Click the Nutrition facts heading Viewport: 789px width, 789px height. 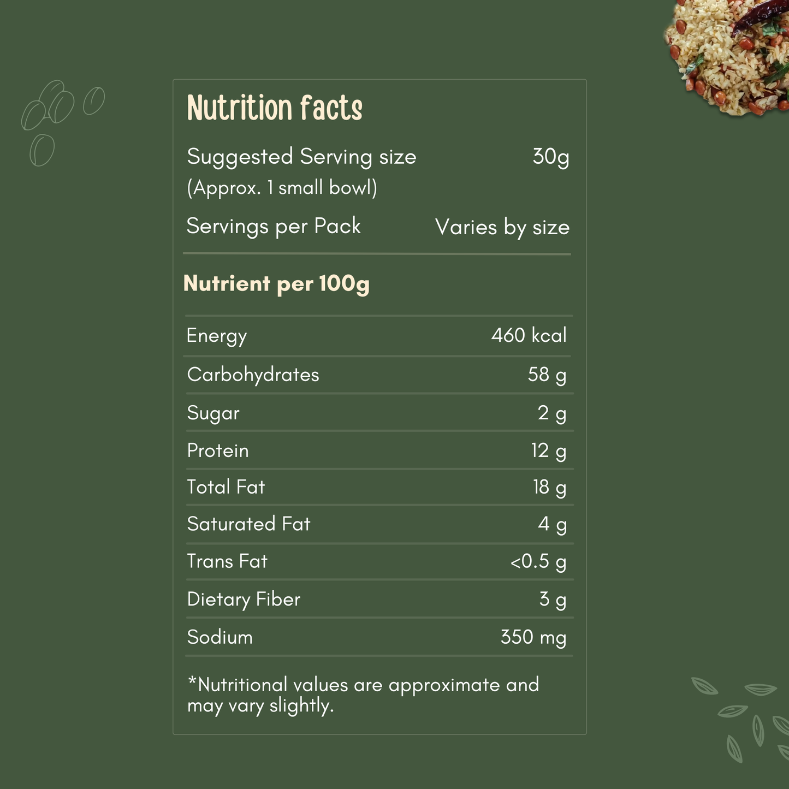[x=275, y=108]
